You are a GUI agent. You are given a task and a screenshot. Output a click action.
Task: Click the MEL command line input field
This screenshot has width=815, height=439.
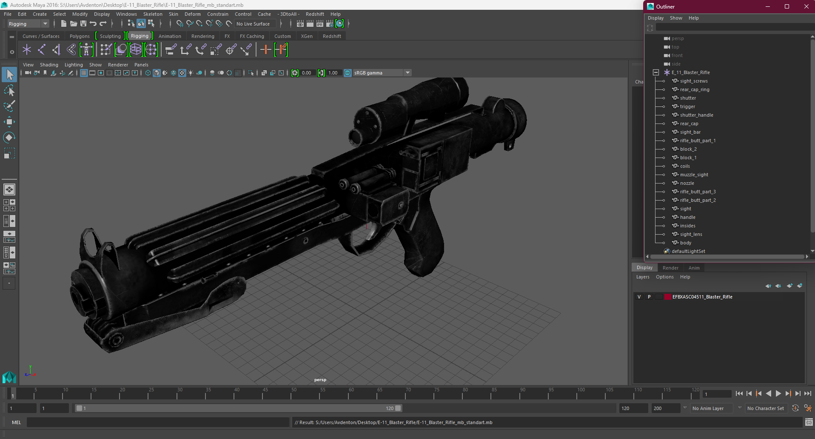coord(158,422)
